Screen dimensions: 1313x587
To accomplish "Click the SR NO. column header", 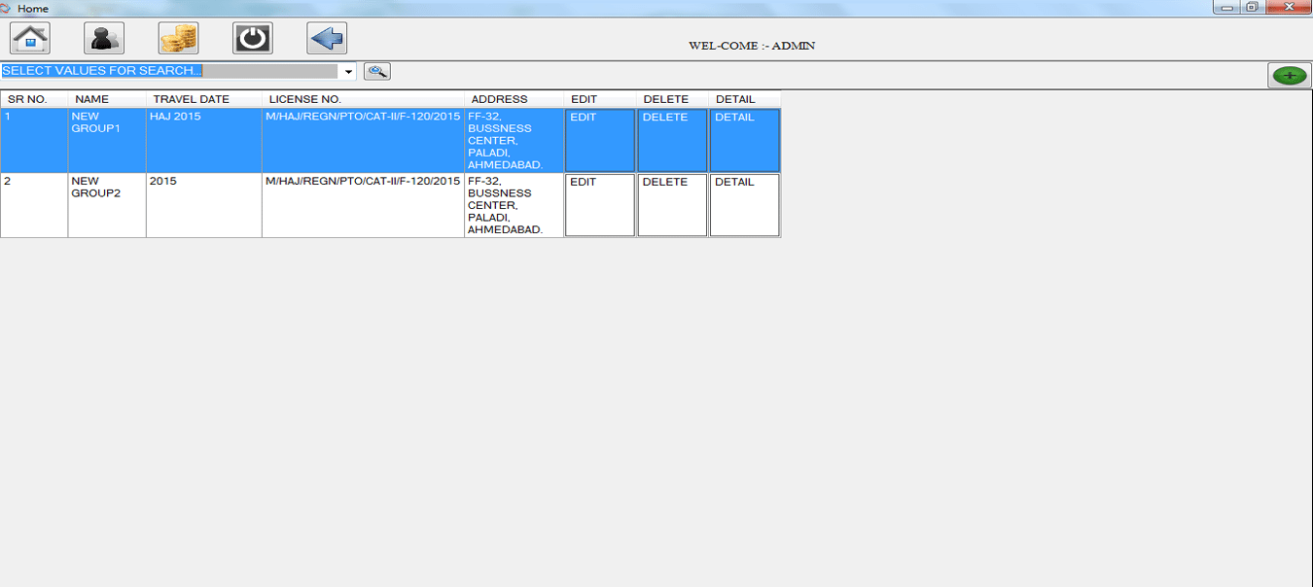I will (34, 99).
